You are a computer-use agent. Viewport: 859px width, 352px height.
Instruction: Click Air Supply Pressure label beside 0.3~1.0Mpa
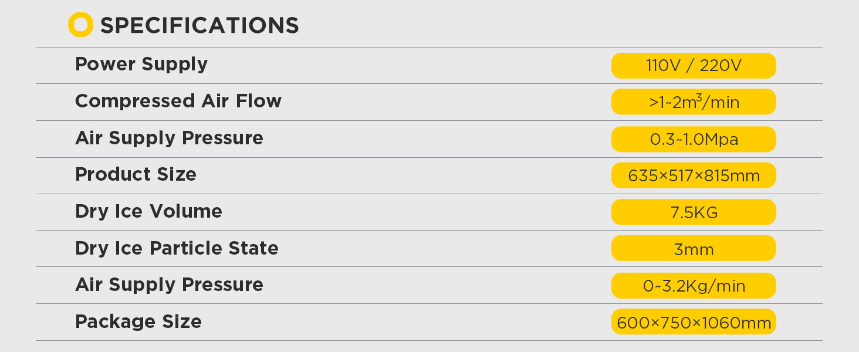click(169, 138)
